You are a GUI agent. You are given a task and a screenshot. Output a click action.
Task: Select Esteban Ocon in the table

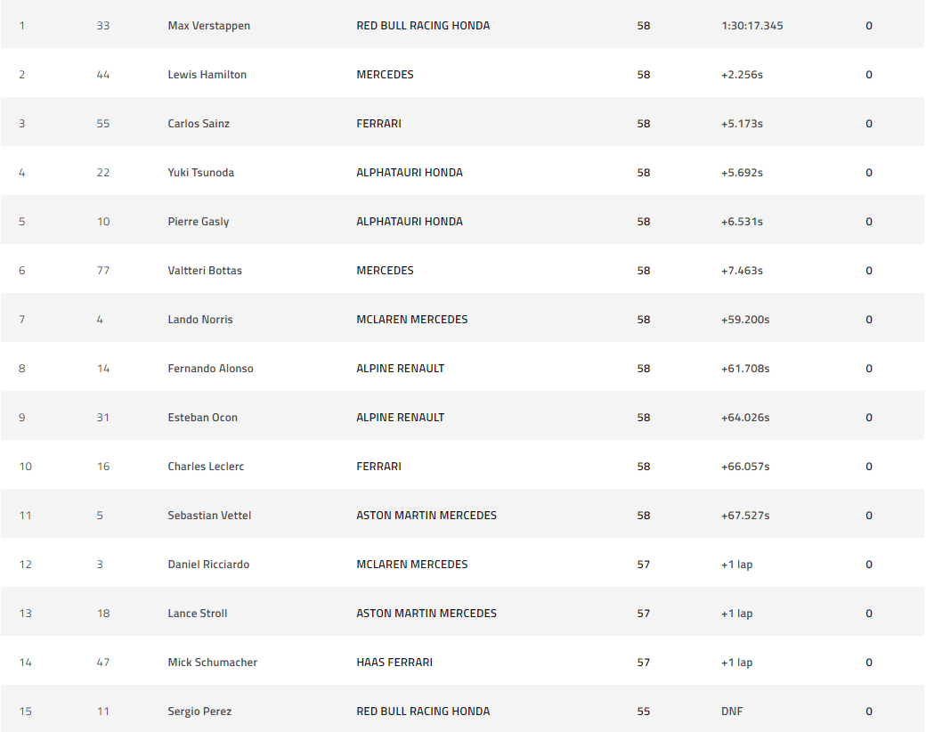click(202, 418)
